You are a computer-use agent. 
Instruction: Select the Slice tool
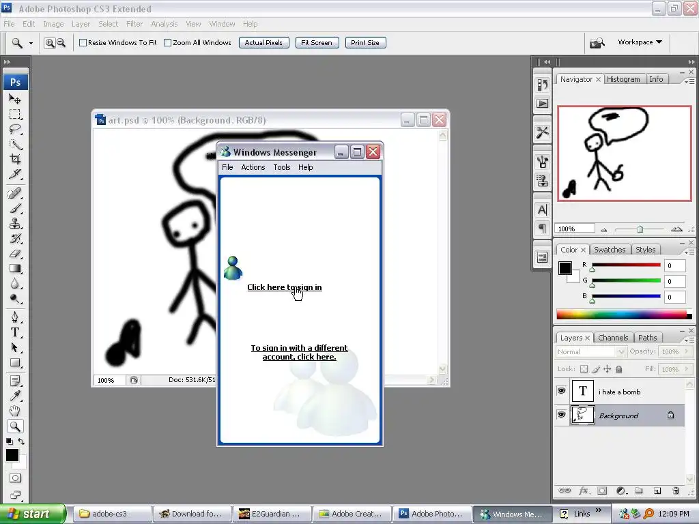pos(15,174)
